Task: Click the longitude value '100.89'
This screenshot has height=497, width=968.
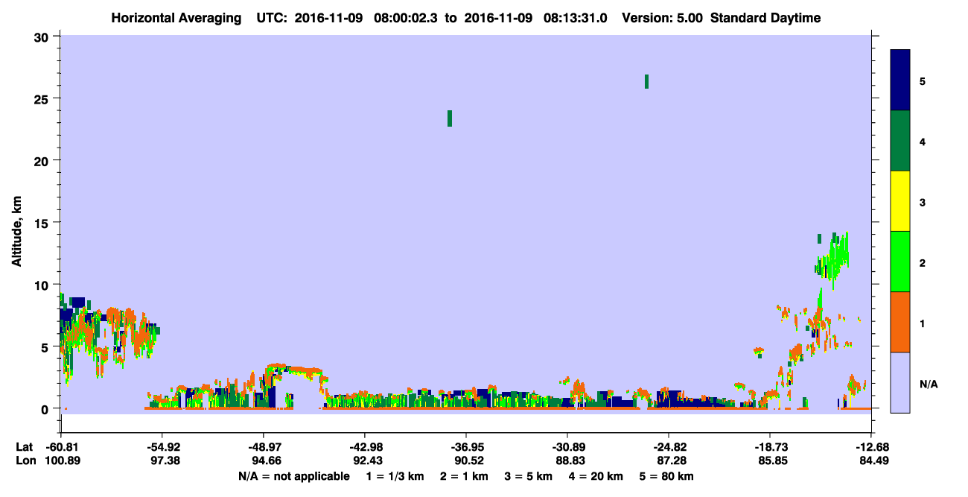Action: click(63, 460)
